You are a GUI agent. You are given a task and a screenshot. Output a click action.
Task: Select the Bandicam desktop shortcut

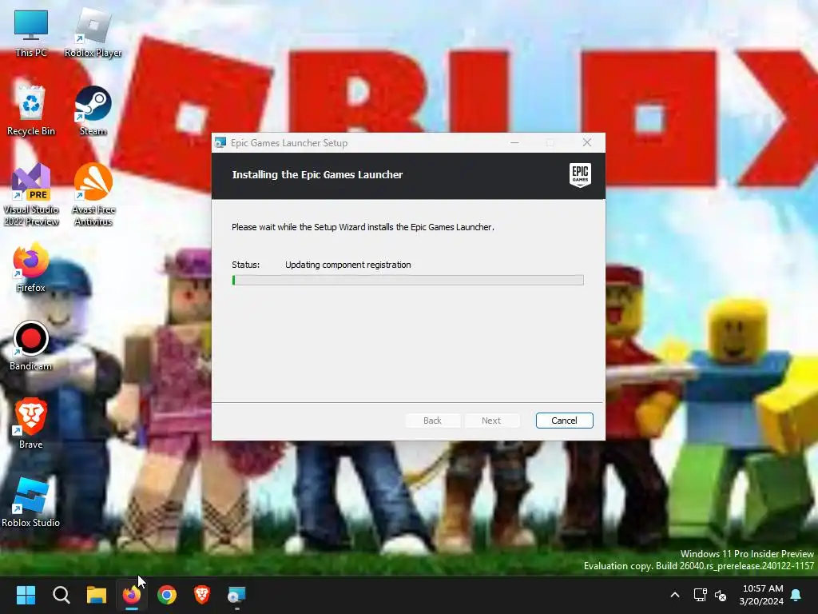coord(31,346)
